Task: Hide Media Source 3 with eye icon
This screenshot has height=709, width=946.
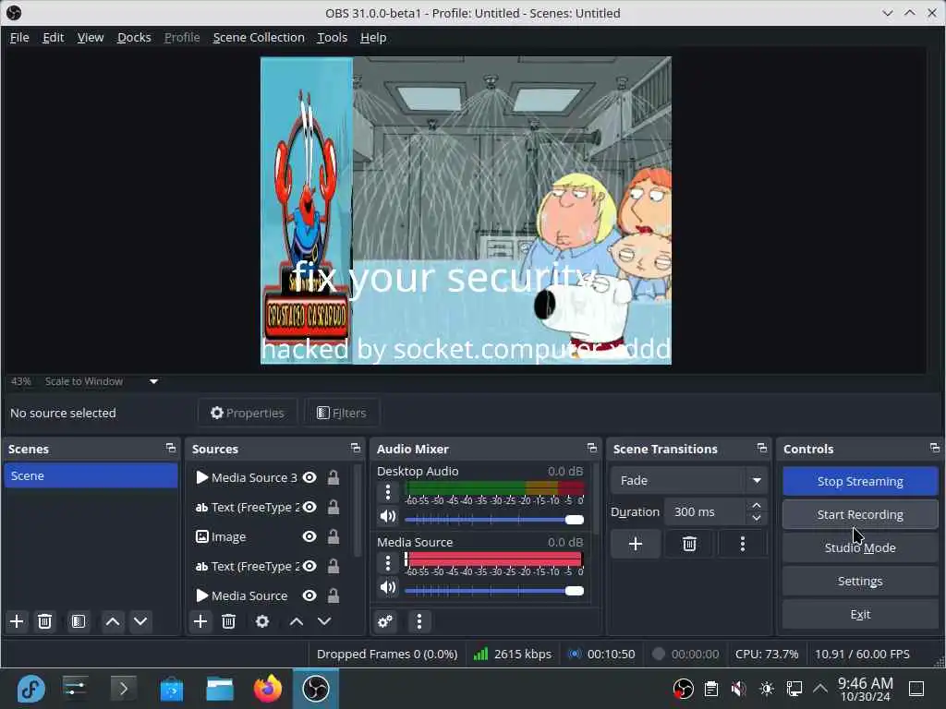Action: (x=309, y=477)
